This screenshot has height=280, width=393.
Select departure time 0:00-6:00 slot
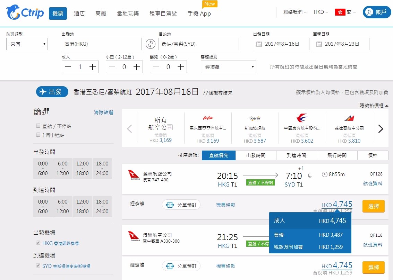[43, 169]
